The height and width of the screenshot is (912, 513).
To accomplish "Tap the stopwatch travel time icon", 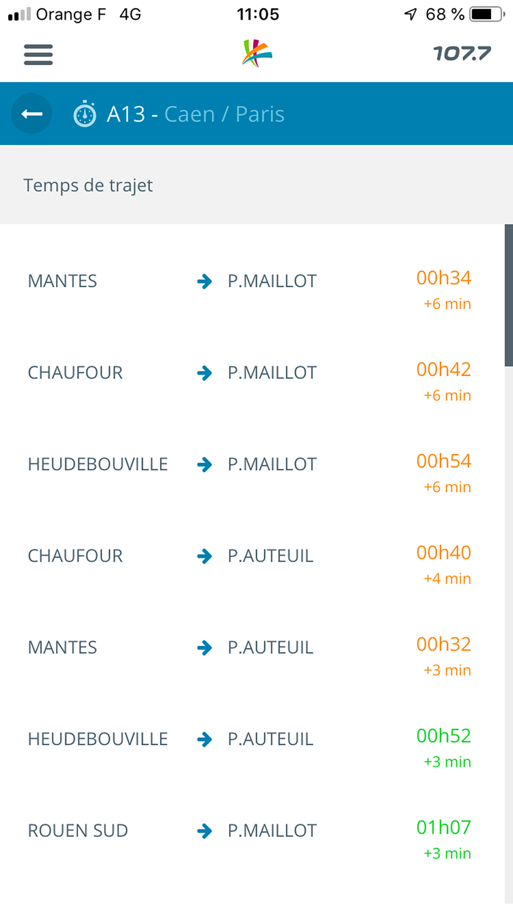I will pyautogui.click(x=85, y=114).
